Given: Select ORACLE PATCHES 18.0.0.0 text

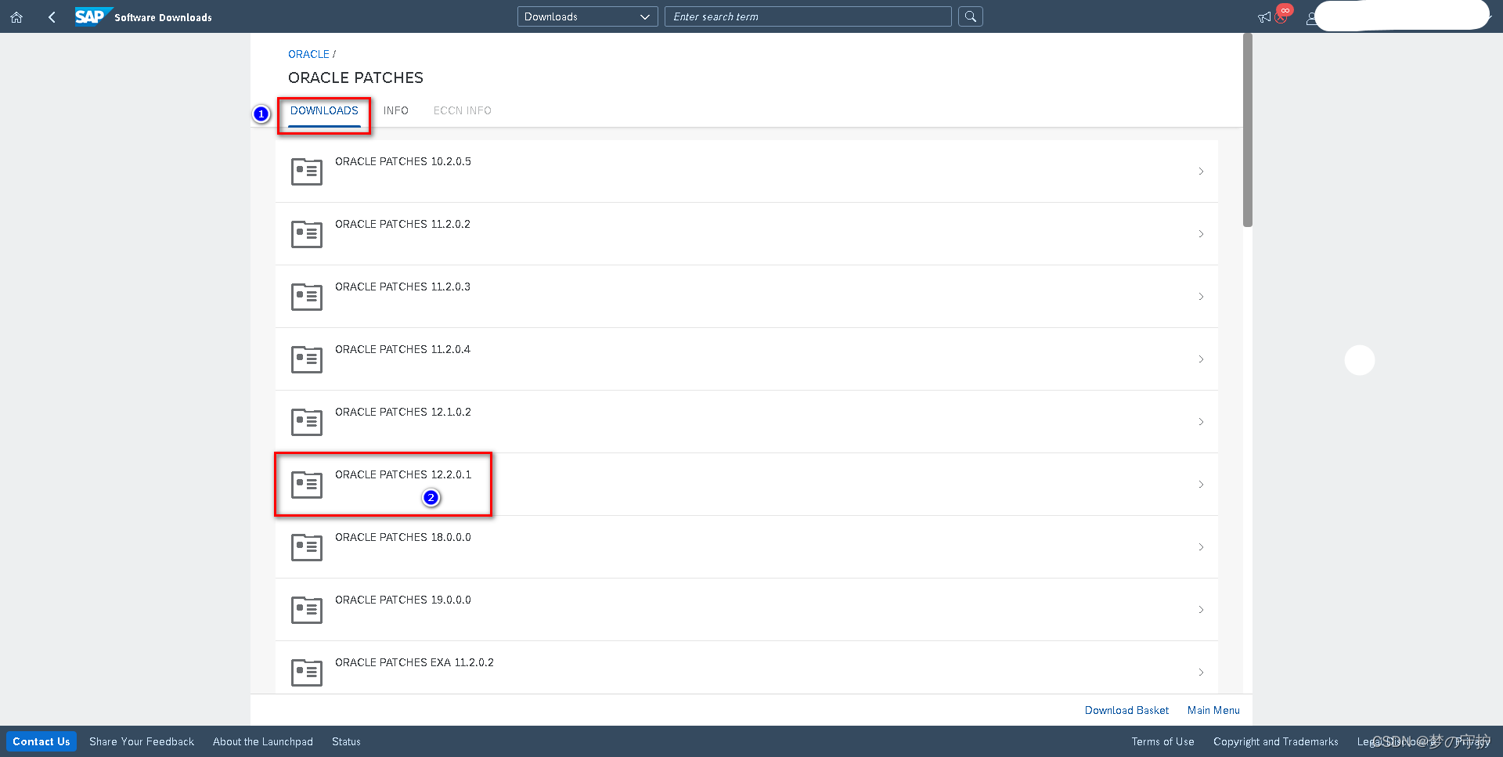Looking at the screenshot, I should 403,537.
